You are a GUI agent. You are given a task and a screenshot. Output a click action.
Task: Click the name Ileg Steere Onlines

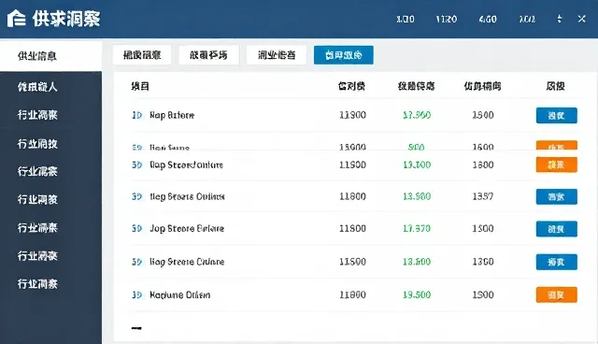point(187,197)
